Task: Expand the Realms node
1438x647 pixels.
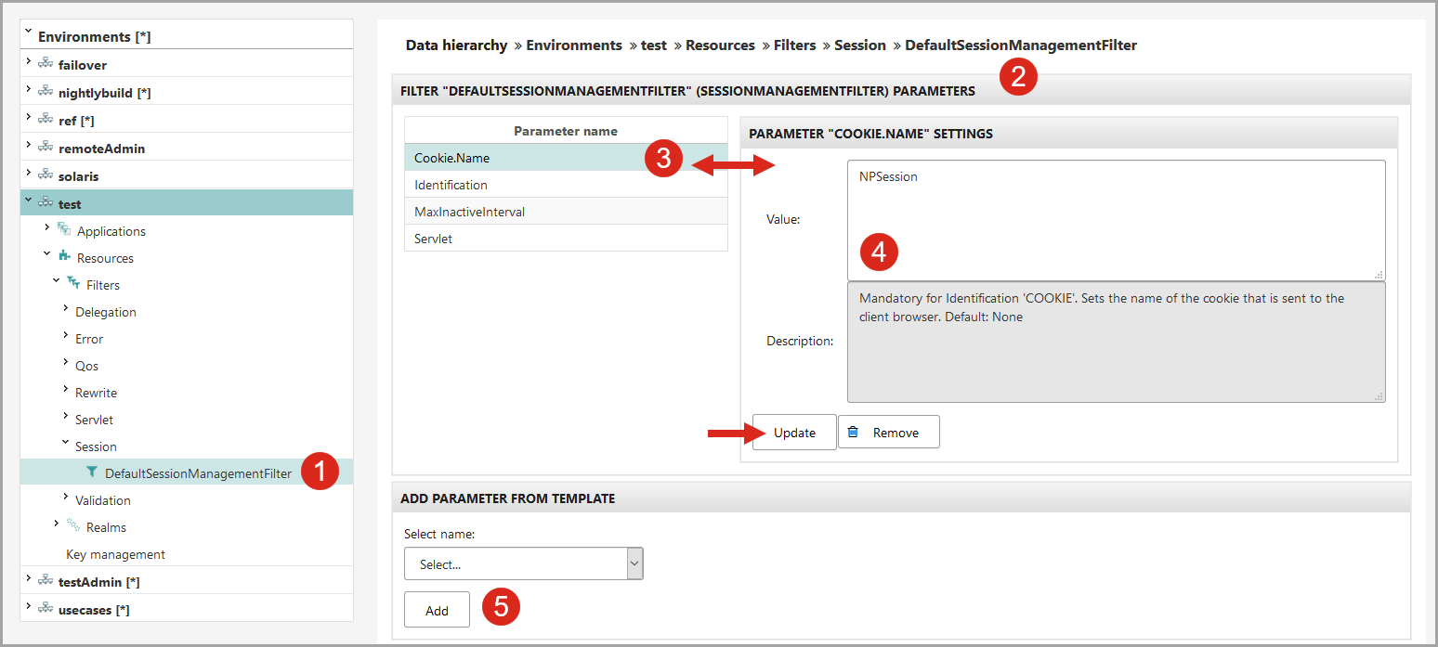Action: coord(56,523)
